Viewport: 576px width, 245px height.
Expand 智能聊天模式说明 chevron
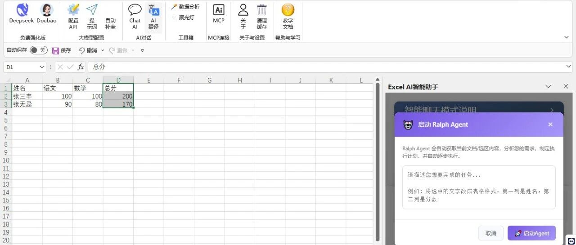pyautogui.click(x=552, y=109)
